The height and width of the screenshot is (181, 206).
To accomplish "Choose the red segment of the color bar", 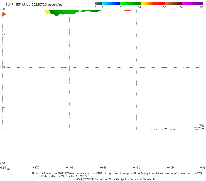I will pos(160,3).
